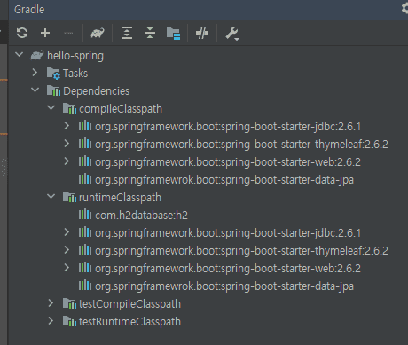Select the Tasks tree item
Image resolution: width=408 pixels, height=345 pixels.
pos(75,74)
